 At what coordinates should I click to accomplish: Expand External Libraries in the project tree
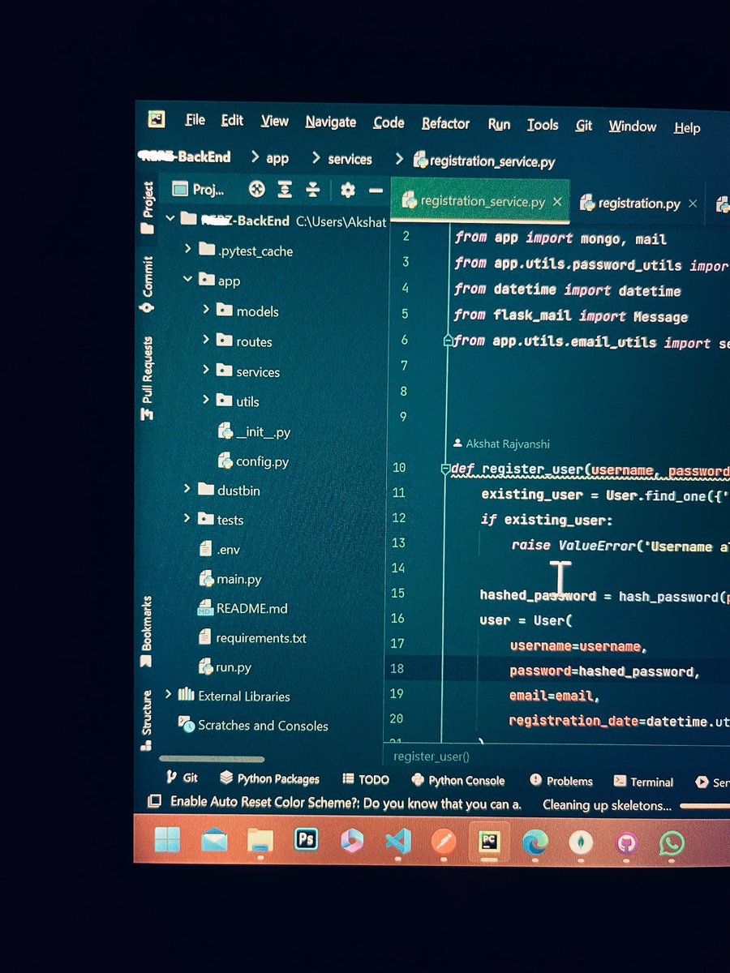pos(168,696)
